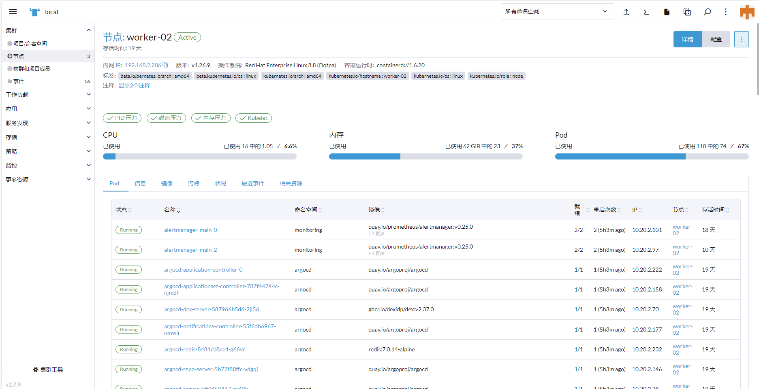The image size is (759, 389).
Task: Click the gear icon in cluster tools
Action: point(36,370)
